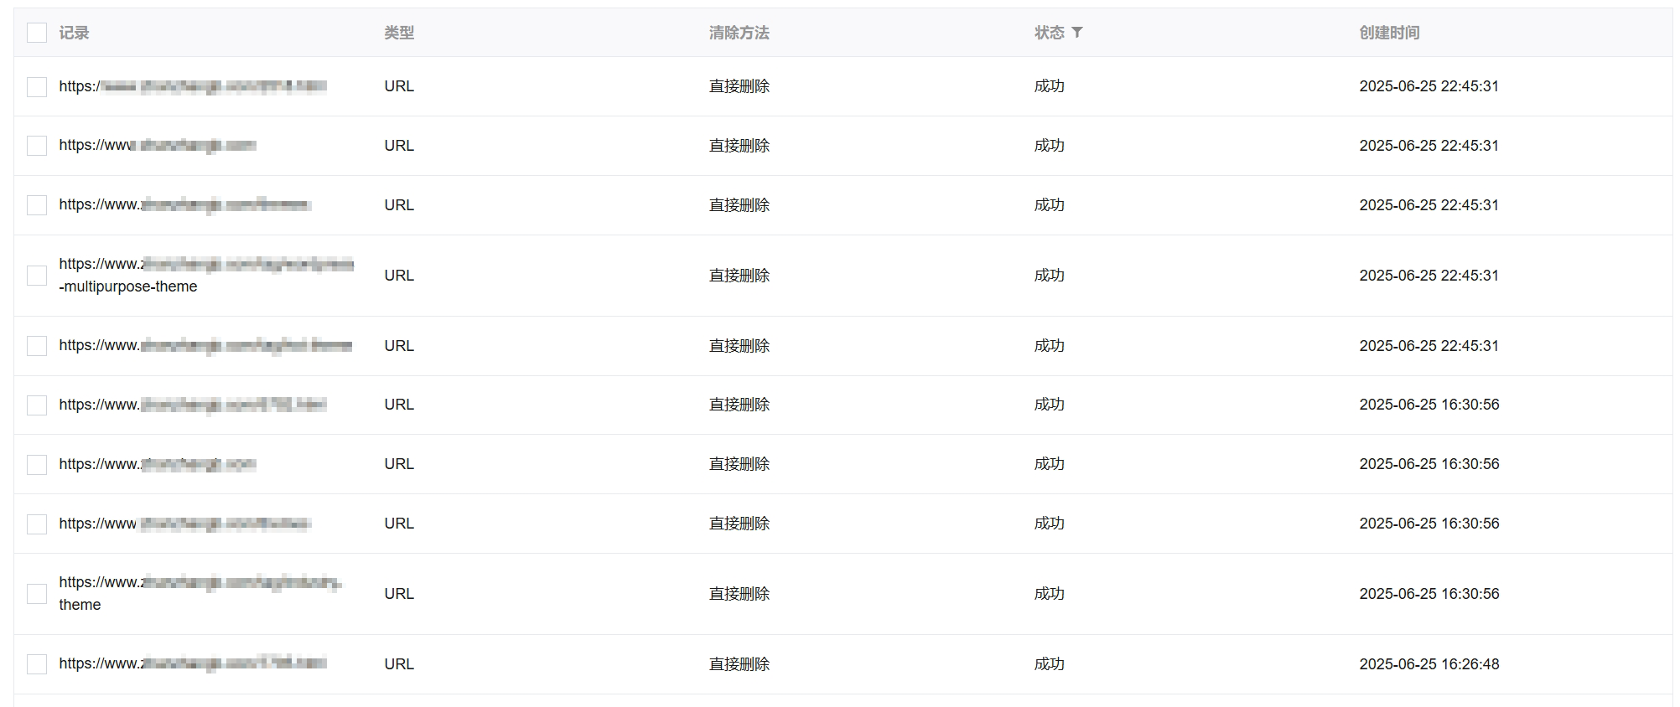The height and width of the screenshot is (707, 1680).
Task: Click the filter funnel next to 状态
Action: [1080, 33]
